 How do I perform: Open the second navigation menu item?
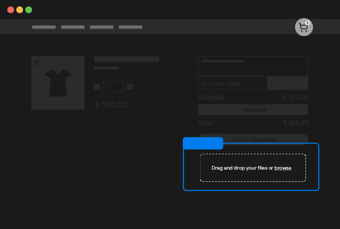[x=73, y=27]
